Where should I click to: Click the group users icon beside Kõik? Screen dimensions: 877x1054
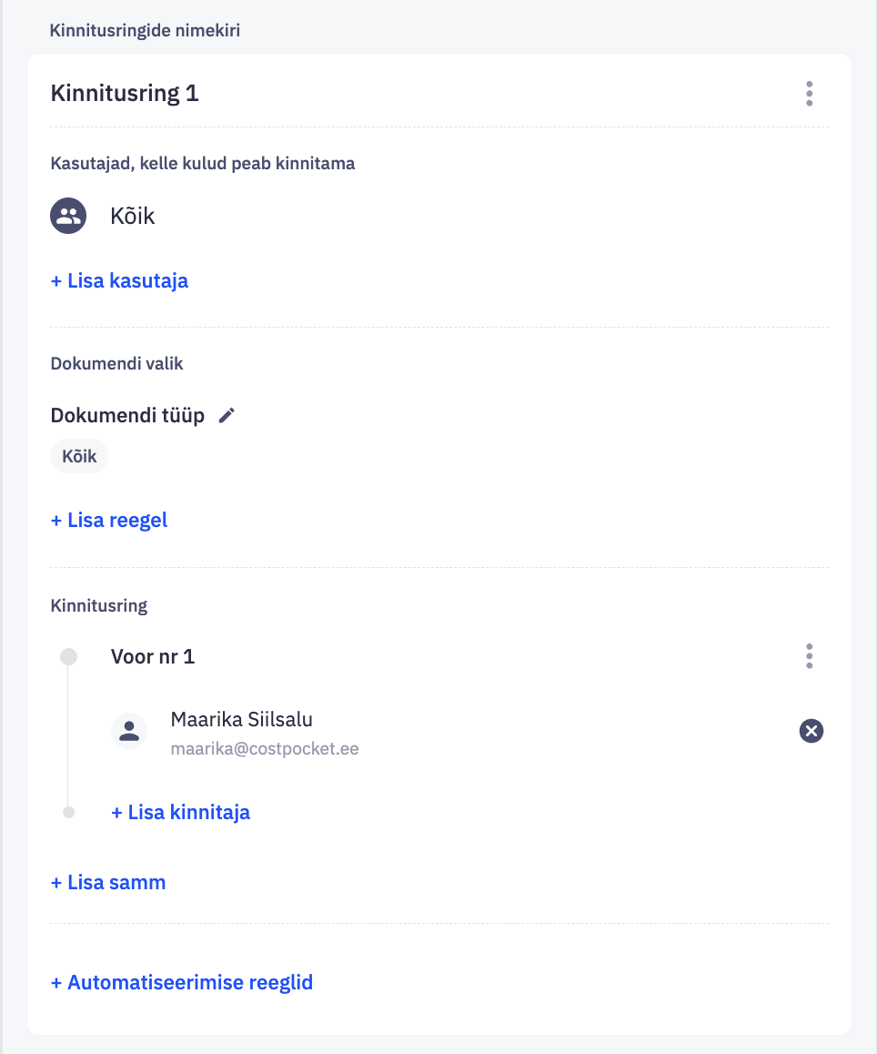[x=68, y=217]
